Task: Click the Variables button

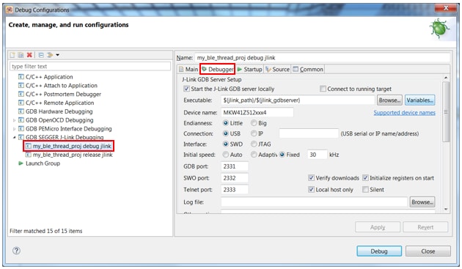Action: tap(420, 100)
